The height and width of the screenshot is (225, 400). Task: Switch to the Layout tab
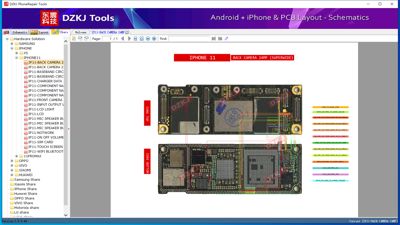(39, 32)
